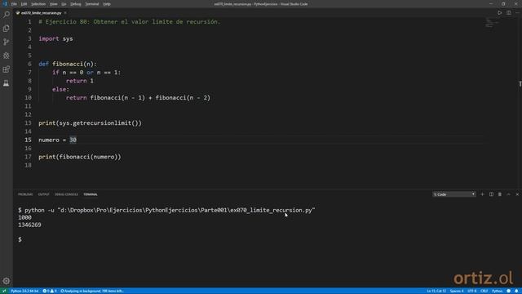
Task: Switch to the Problems panel tab
Action: pos(25,194)
